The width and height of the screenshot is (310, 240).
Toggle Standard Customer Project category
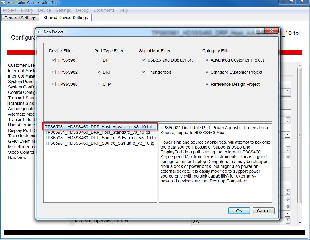click(207, 72)
